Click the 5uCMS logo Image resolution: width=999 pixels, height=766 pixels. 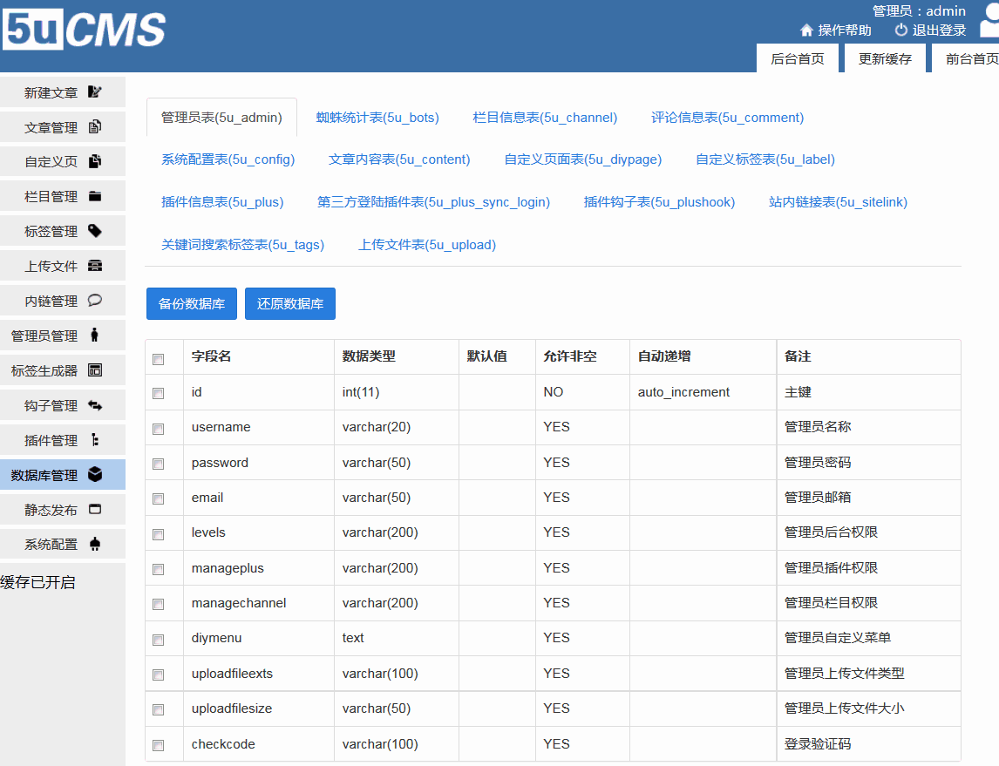click(84, 31)
